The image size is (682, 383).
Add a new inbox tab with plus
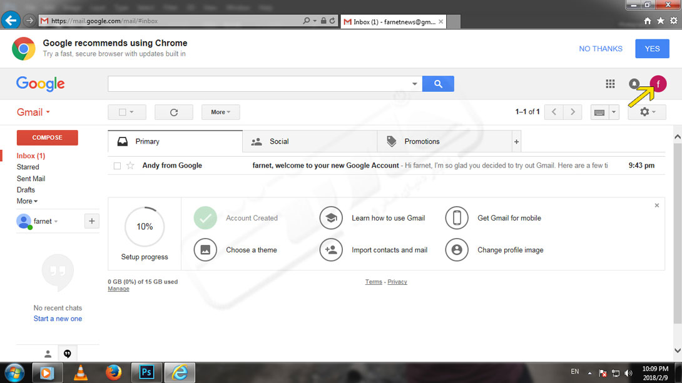click(x=516, y=142)
